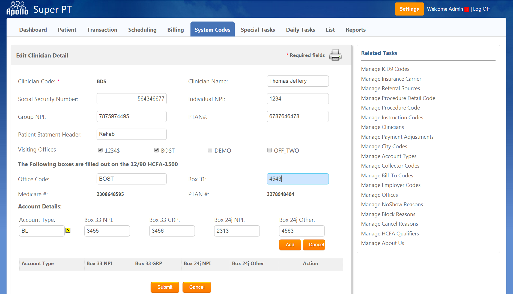Check the OFF_TWO visiting office checkbox

270,150
